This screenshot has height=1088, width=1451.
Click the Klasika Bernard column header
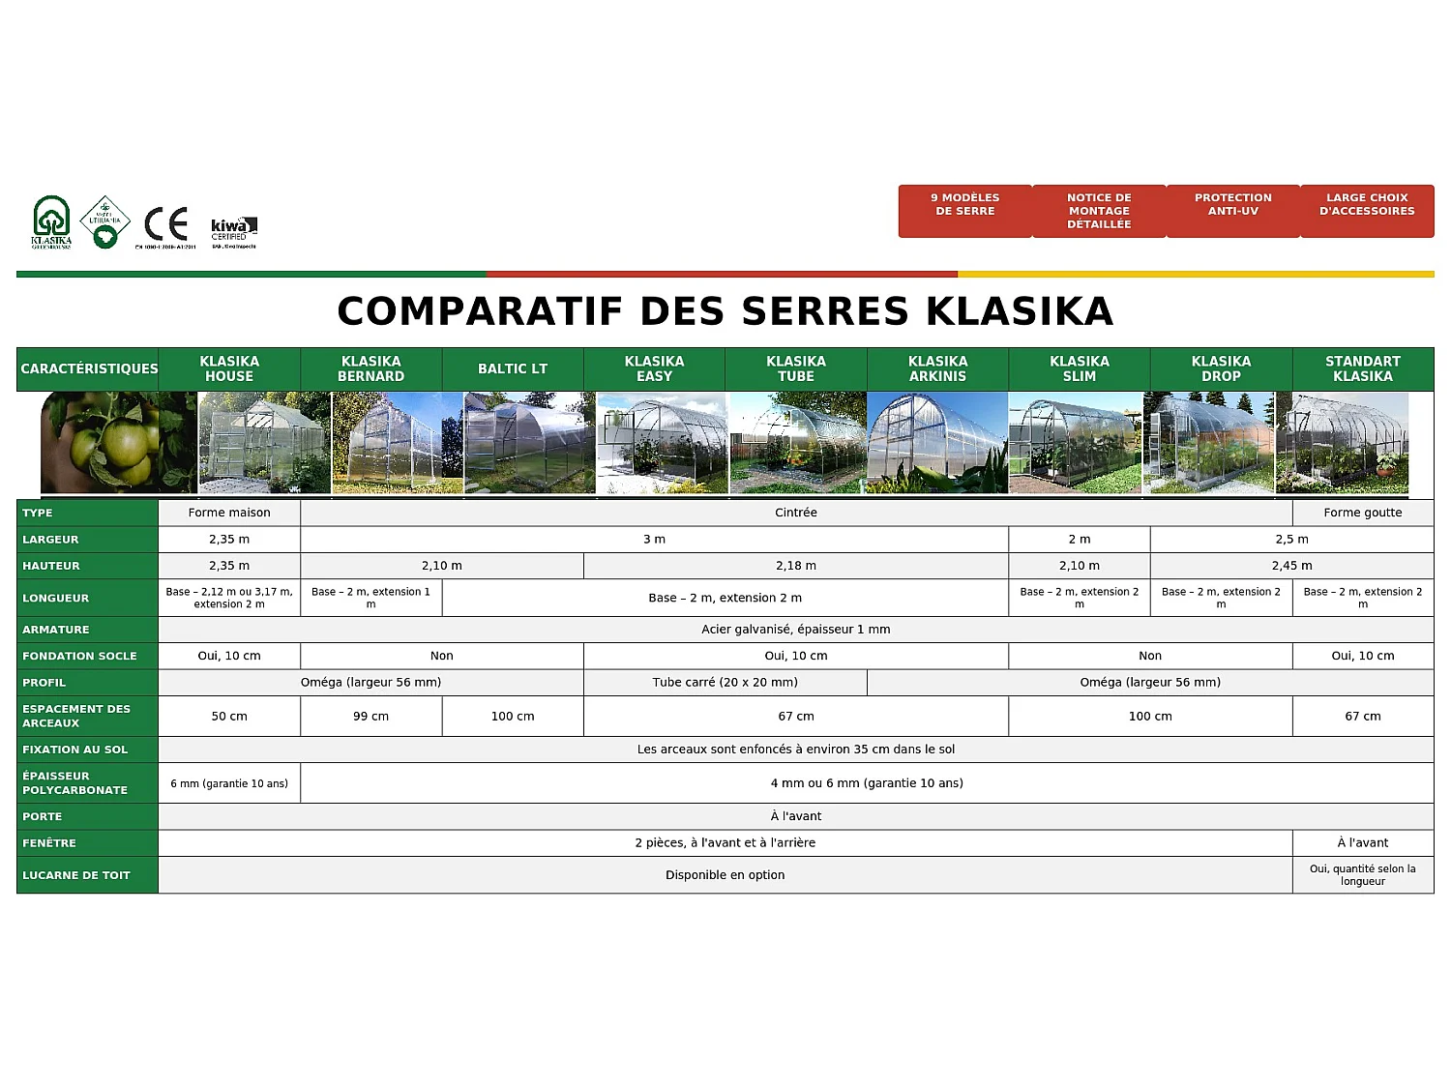[371, 368]
